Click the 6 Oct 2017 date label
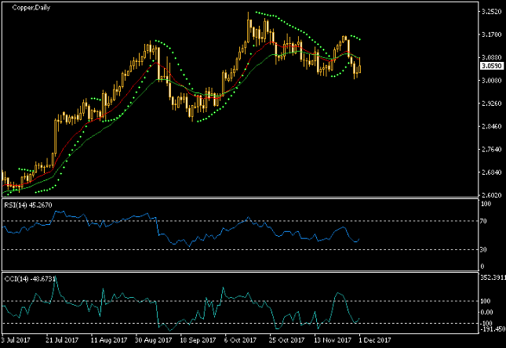Viewport: 506px width, 348px height. pyautogui.click(x=240, y=340)
